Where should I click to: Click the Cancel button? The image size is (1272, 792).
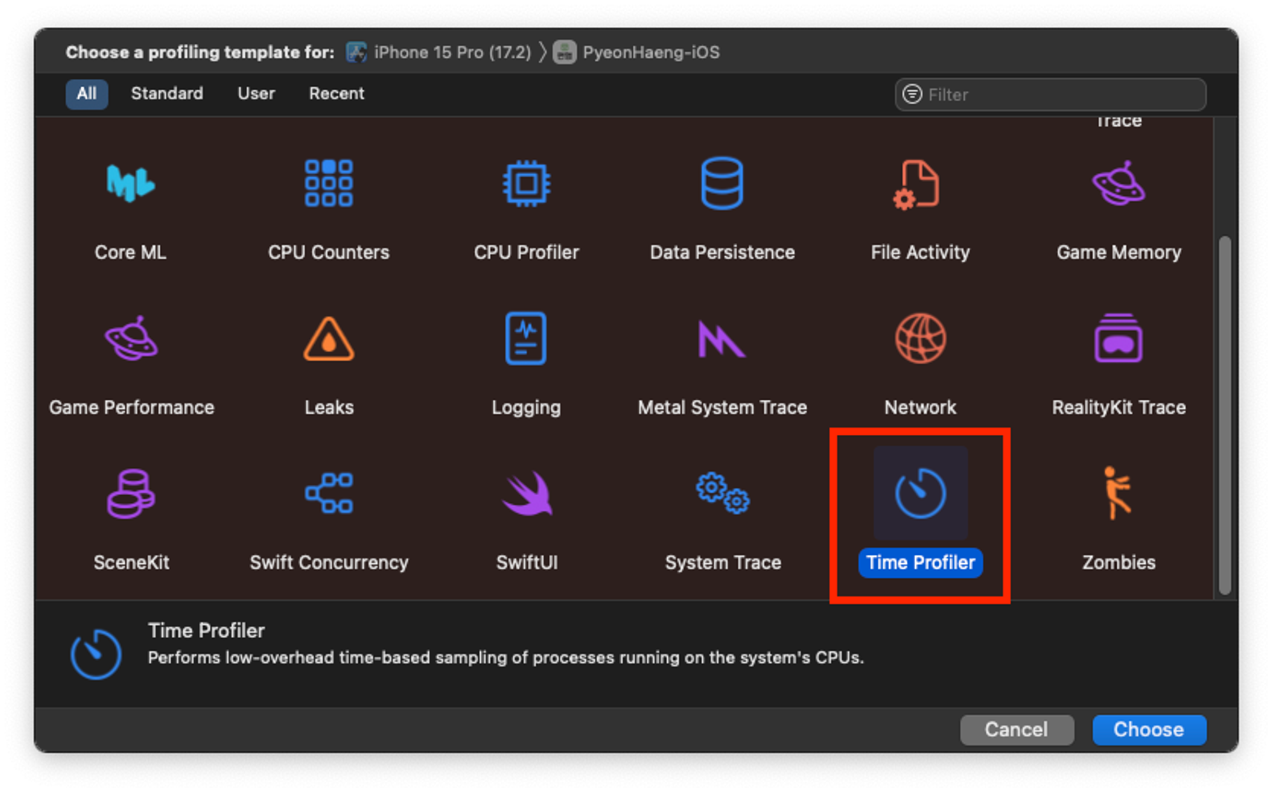click(x=1016, y=729)
